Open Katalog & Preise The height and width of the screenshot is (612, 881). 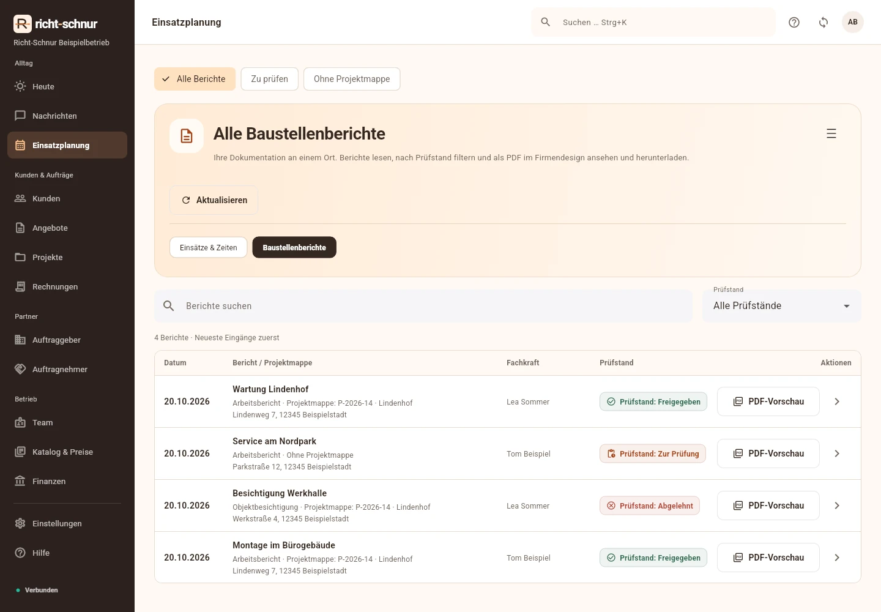pyautogui.click(x=67, y=452)
